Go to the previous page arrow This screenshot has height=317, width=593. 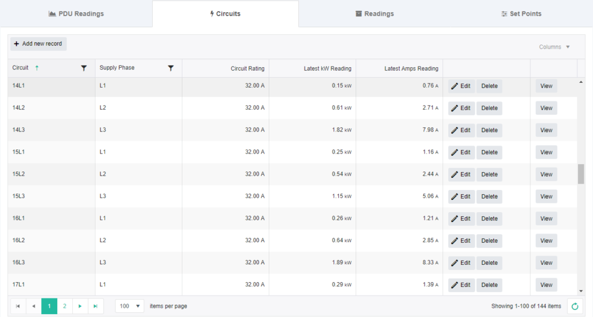[34, 306]
